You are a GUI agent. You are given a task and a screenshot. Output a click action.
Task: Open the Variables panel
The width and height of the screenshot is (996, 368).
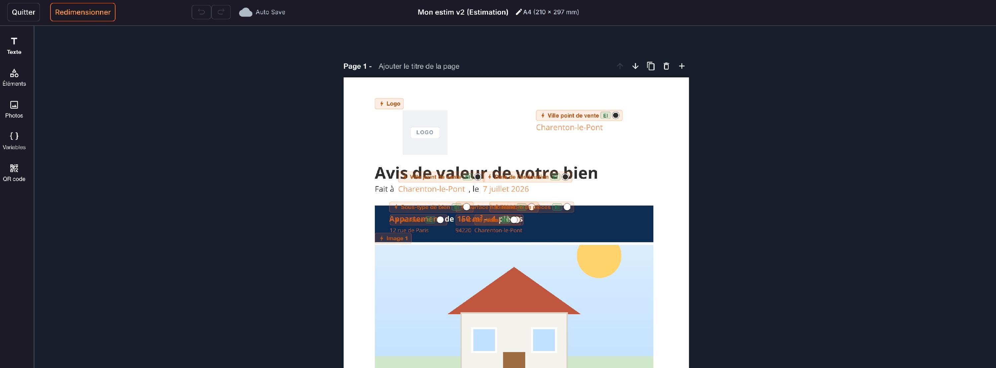coord(14,141)
